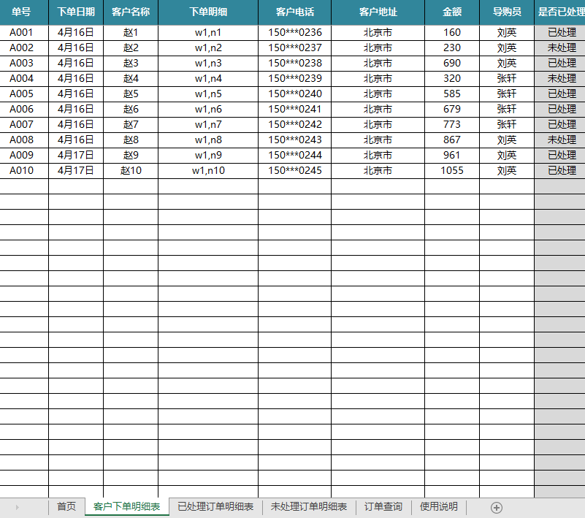Select amount cell 230
The height and width of the screenshot is (518, 585).
[x=452, y=48]
